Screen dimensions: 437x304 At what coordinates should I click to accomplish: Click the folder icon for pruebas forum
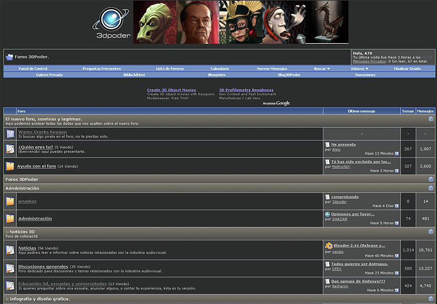point(10,201)
